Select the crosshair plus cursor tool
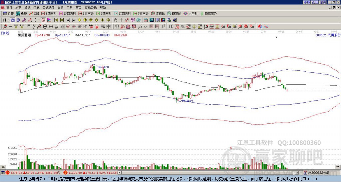The height and width of the screenshot is (182, 341). [x=121, y=20]
